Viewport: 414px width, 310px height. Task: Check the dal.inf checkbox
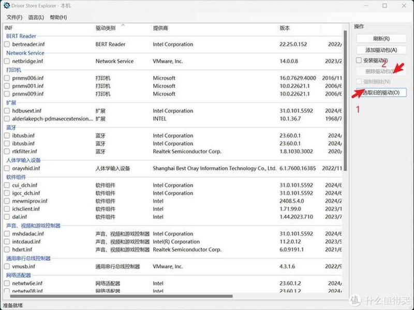click(x=7, y=216)
